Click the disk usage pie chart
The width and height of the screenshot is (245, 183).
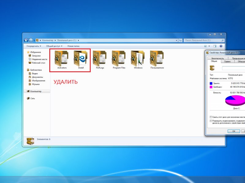(x=235, y=100)
